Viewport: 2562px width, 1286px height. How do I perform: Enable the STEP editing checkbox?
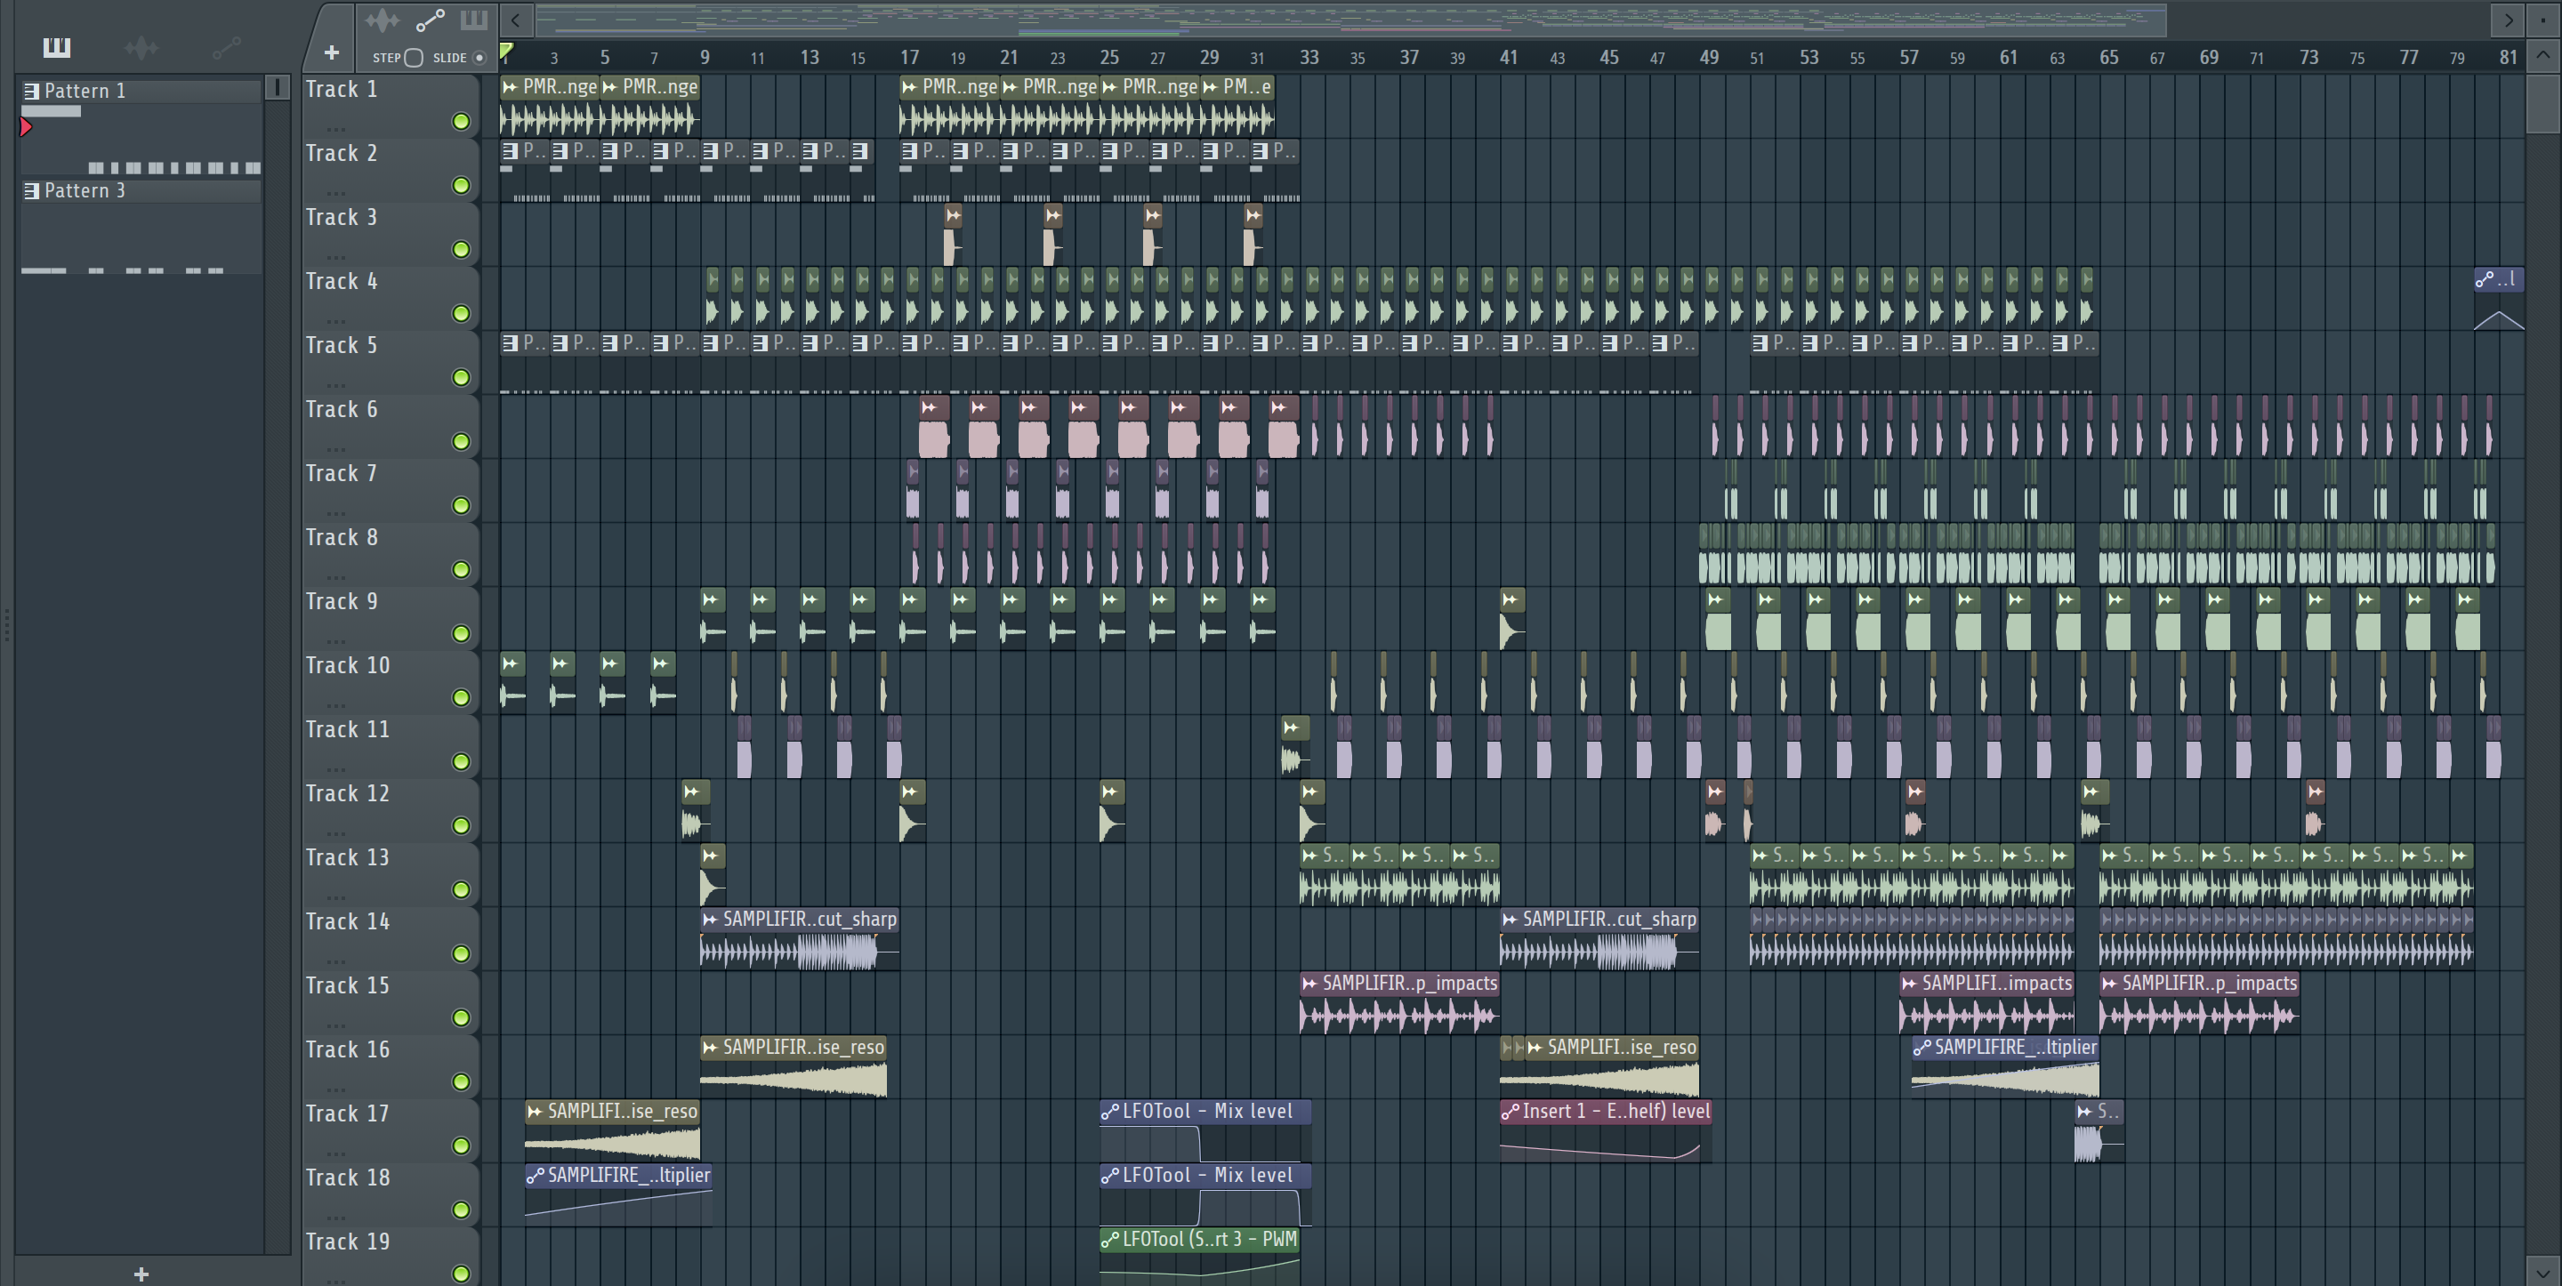click(x=414, y=58)
